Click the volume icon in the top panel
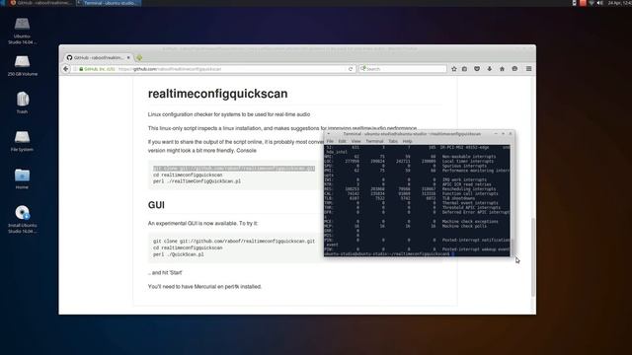Viewport: 632px width, 355px height. (600, 3)
